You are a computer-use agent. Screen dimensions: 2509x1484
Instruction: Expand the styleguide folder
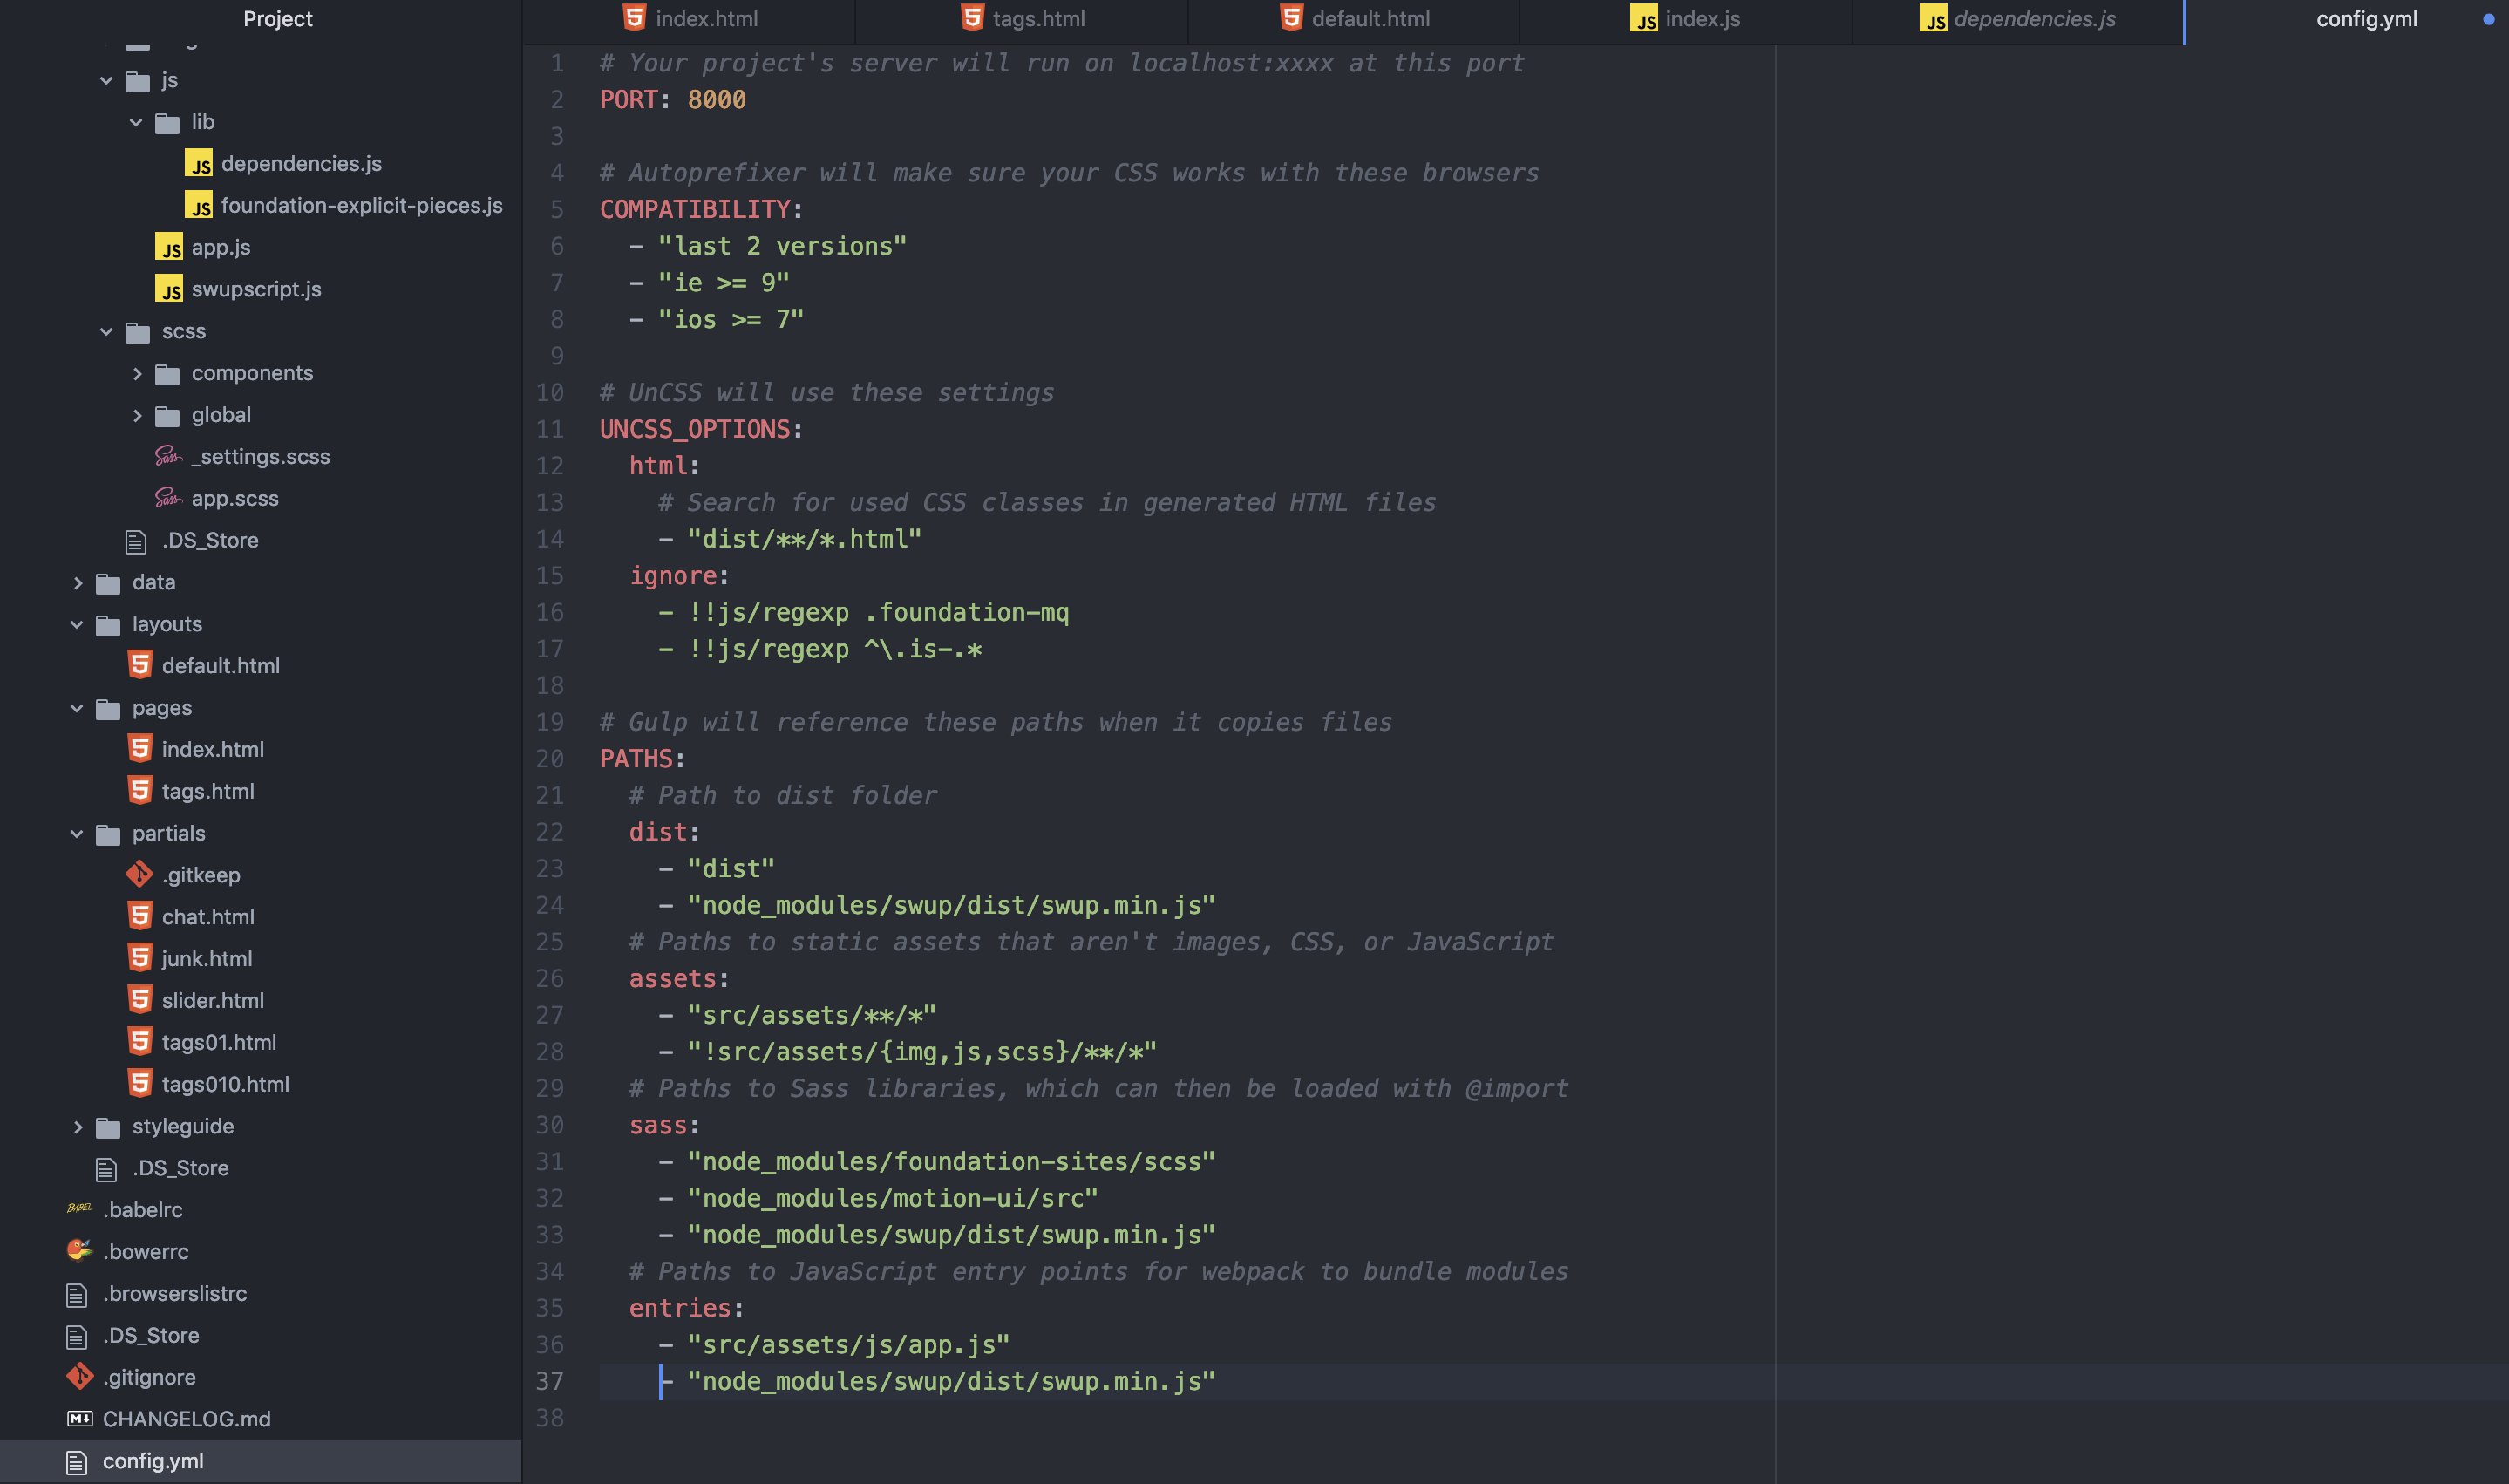(77, 1127)
